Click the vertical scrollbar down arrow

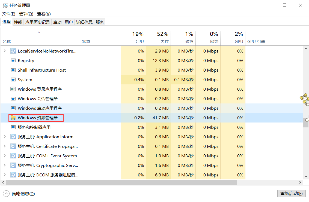(x=306, y=176)
